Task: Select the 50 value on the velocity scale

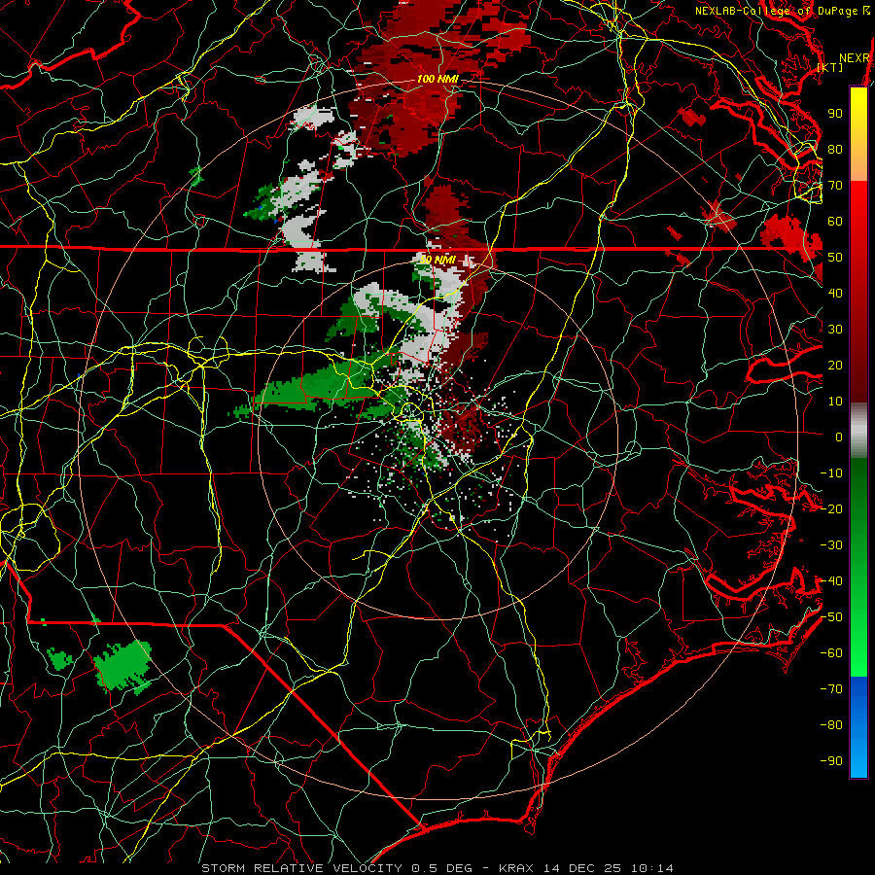Action: 835,258
